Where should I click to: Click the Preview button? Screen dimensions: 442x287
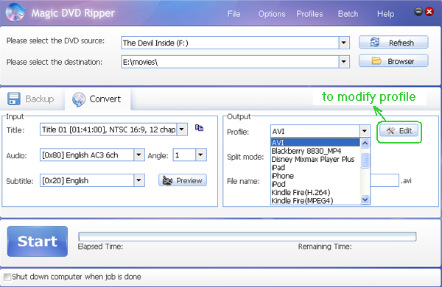click(x=183, y=180)
